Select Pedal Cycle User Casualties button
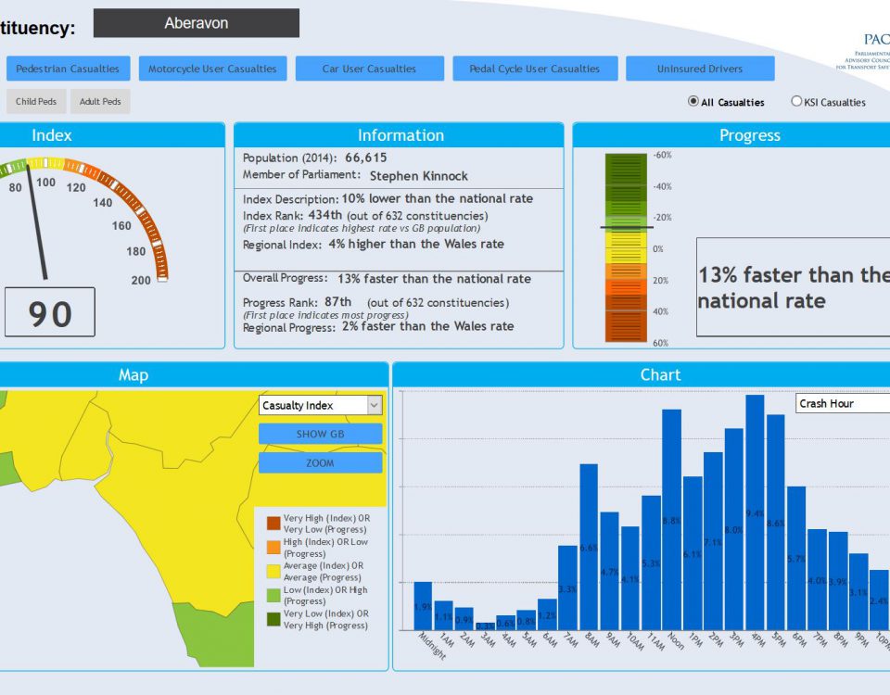The image size is (890, 695). [535, 69]
